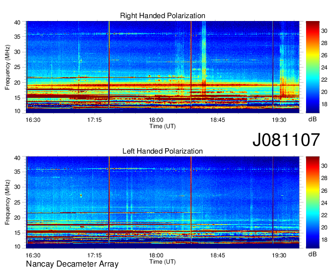This screenshot has width=333, height=270.
Task: Click the Right Handed plot's Frequency (MHz) axis label
Action: [x=7, y=67]
